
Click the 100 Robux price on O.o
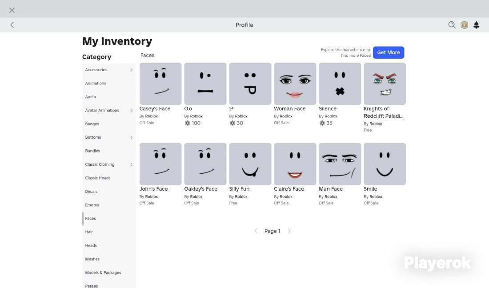pos(193,123)
